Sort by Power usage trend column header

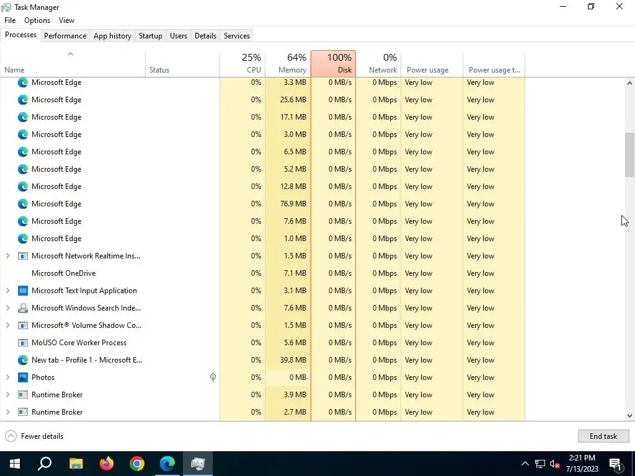(494, 64)
